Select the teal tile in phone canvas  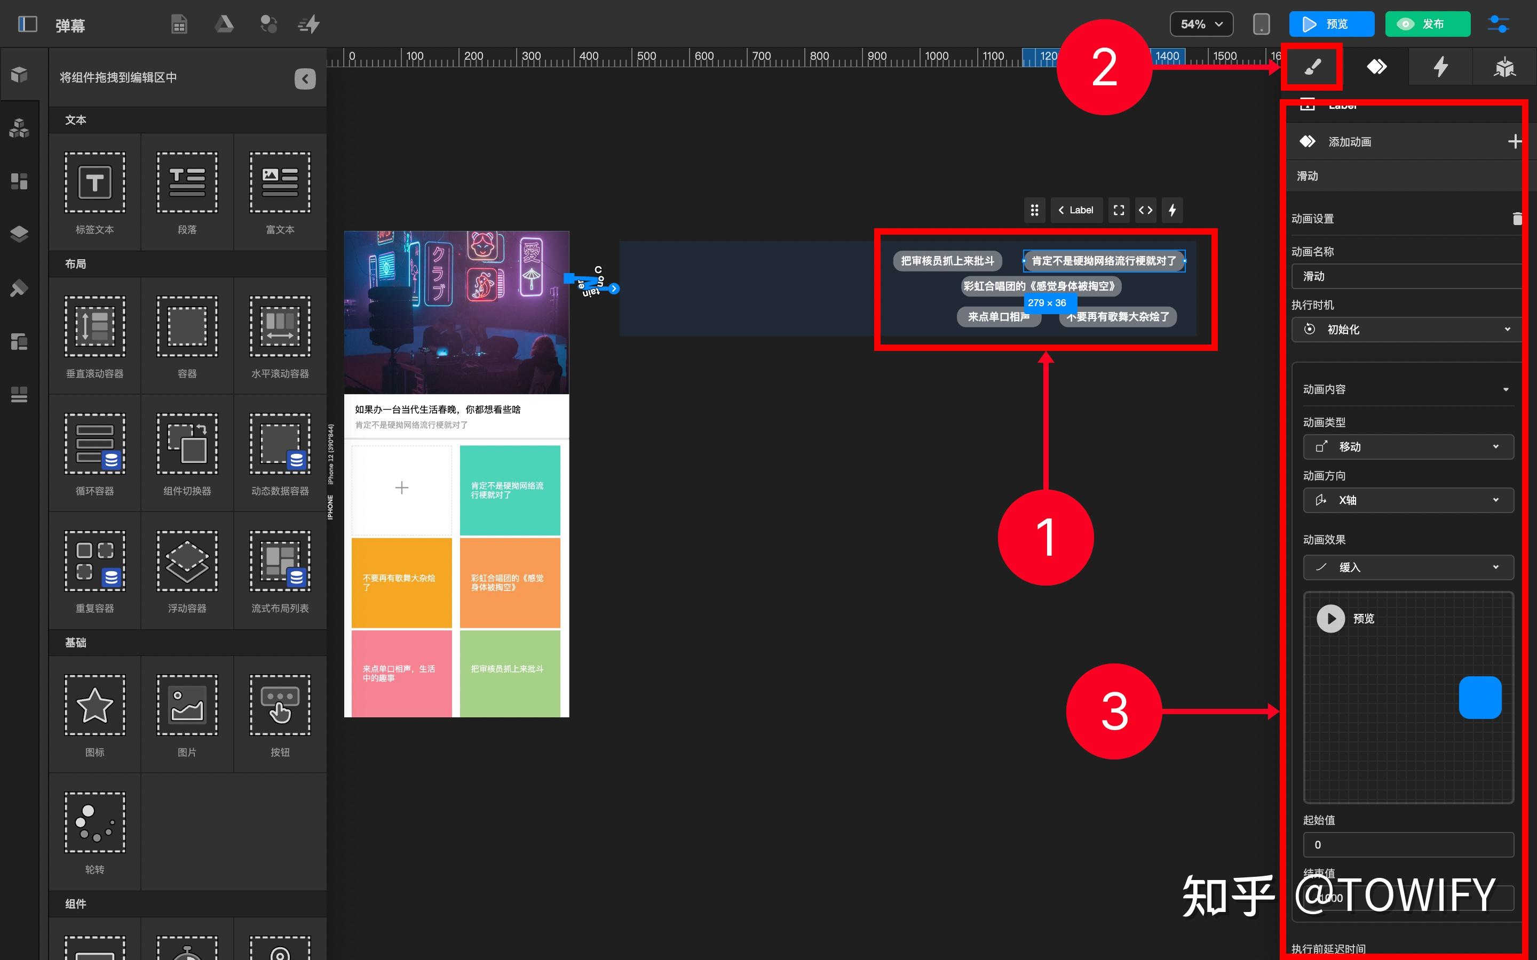pyautogui.click(x=510, y=490)
